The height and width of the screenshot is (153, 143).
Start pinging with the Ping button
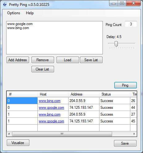click(125, 85)
